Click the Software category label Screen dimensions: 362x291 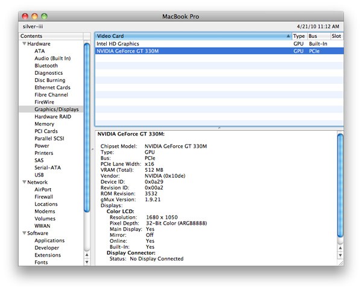pos(37,233)
